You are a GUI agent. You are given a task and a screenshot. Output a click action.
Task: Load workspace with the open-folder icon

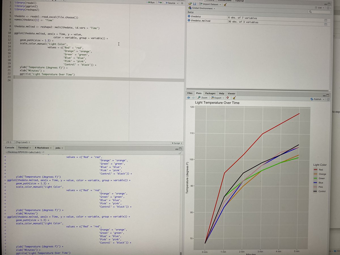(190, 4)
